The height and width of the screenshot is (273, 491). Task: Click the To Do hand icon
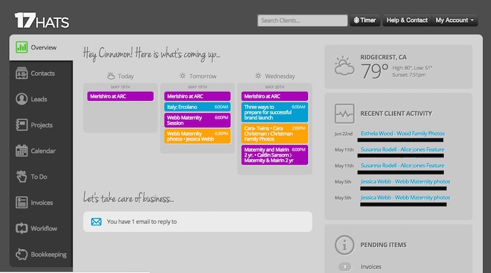[21, 176]
